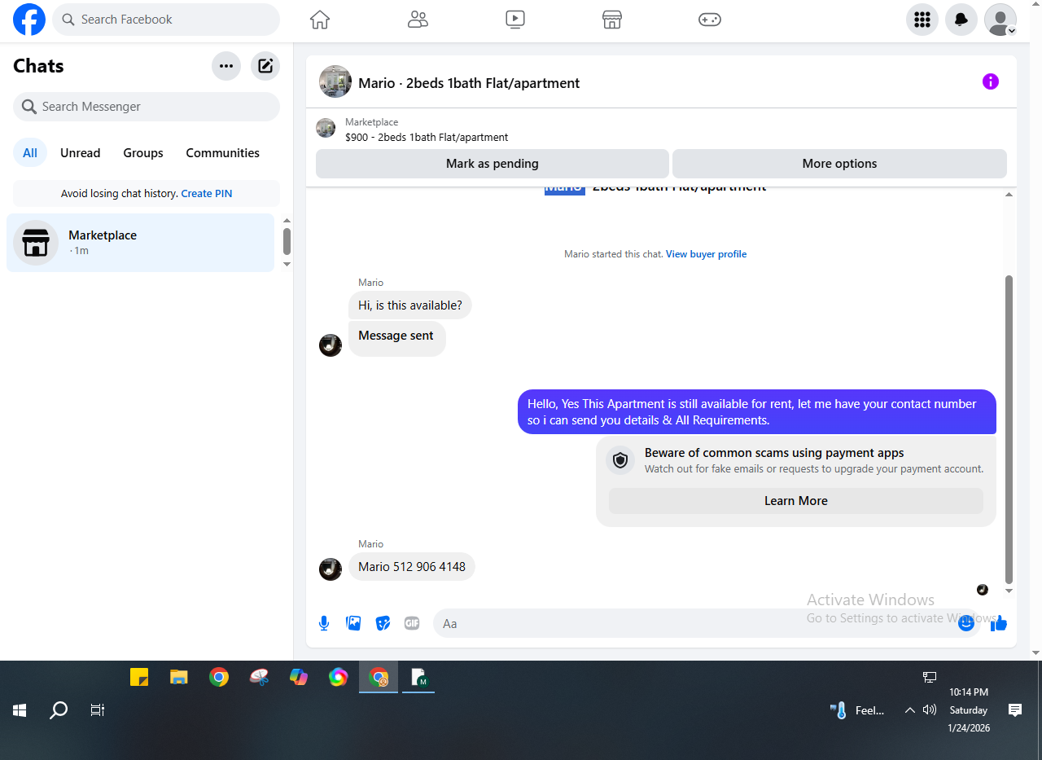Send a thumbs-up like
Image resolution: width=1042 pixels, height=760 pixels.
(999, 623)
